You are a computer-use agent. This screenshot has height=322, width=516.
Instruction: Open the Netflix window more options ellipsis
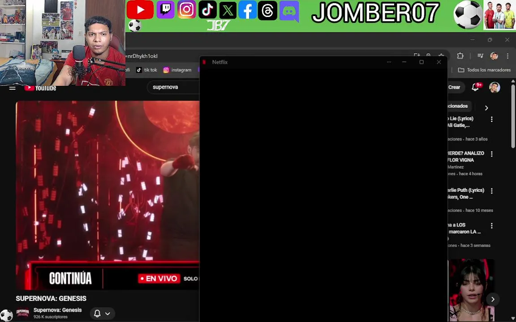(x=389, y=62)
